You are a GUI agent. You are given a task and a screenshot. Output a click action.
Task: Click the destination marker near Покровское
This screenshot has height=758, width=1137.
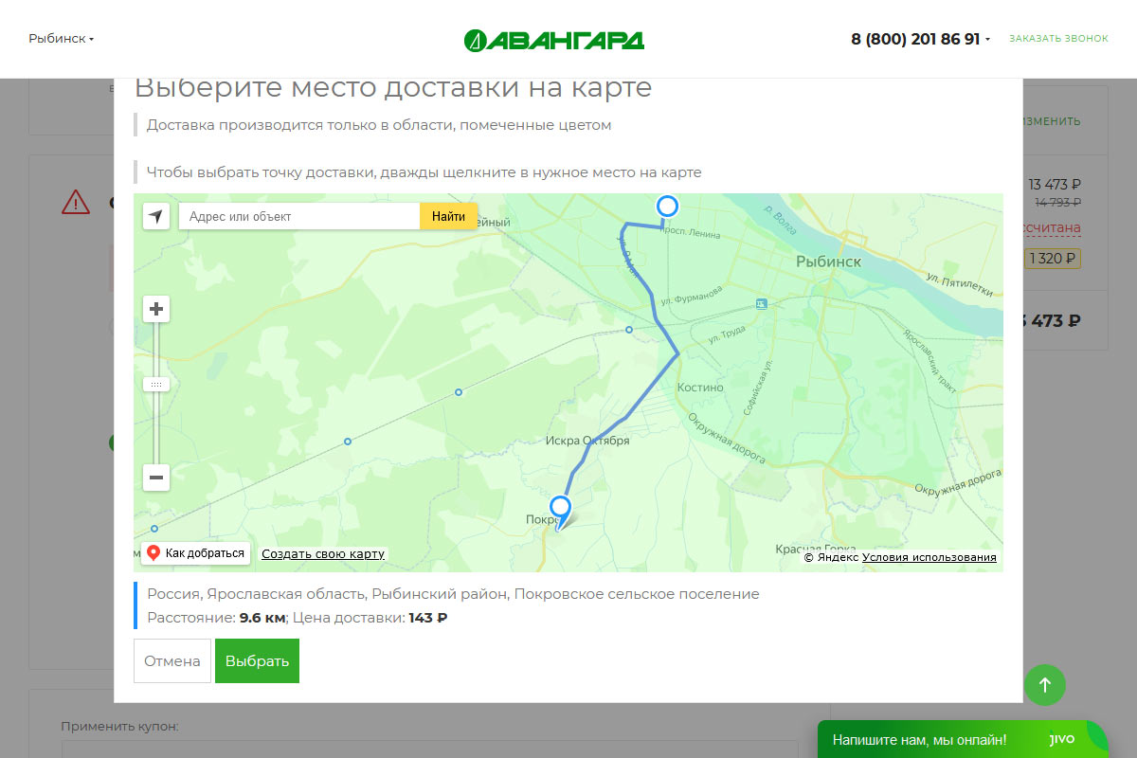click(561, 507)
